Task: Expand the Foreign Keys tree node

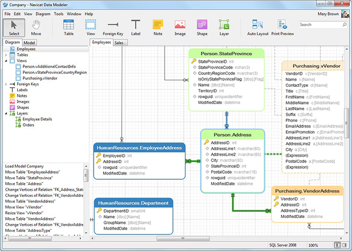Action: click(6, 84)
